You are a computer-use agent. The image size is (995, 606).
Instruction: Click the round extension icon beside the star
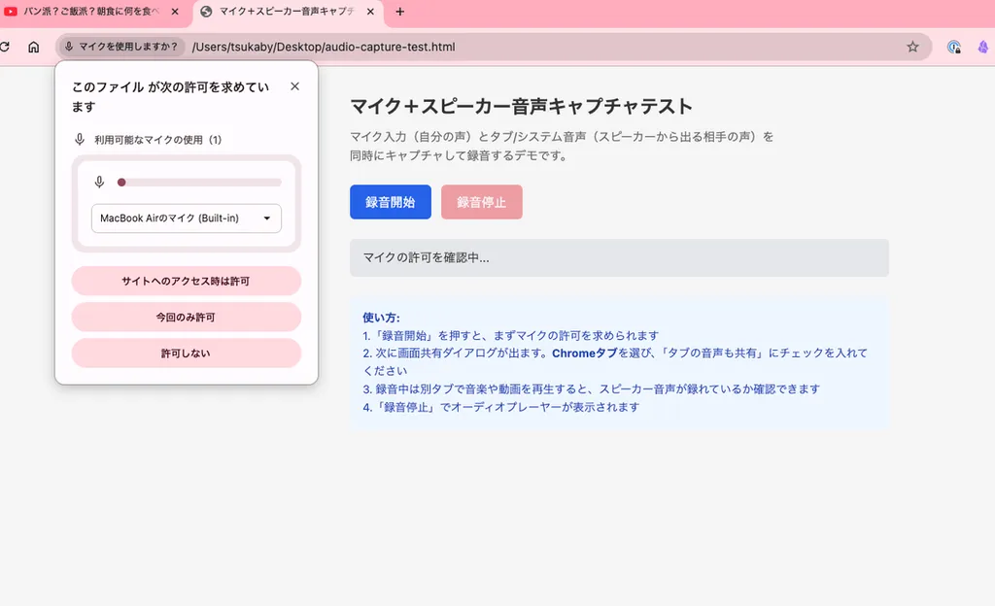click(954, 47)
